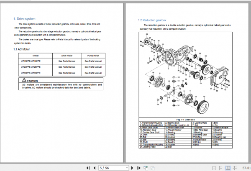Click the 'Pump motor' table header
251x171 pixels.
pos(93,56)
